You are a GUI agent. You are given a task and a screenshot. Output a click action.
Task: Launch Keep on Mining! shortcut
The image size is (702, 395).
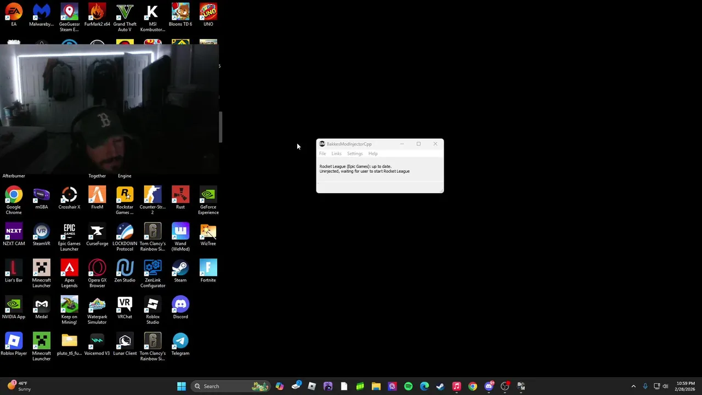[x=69, y=311]
